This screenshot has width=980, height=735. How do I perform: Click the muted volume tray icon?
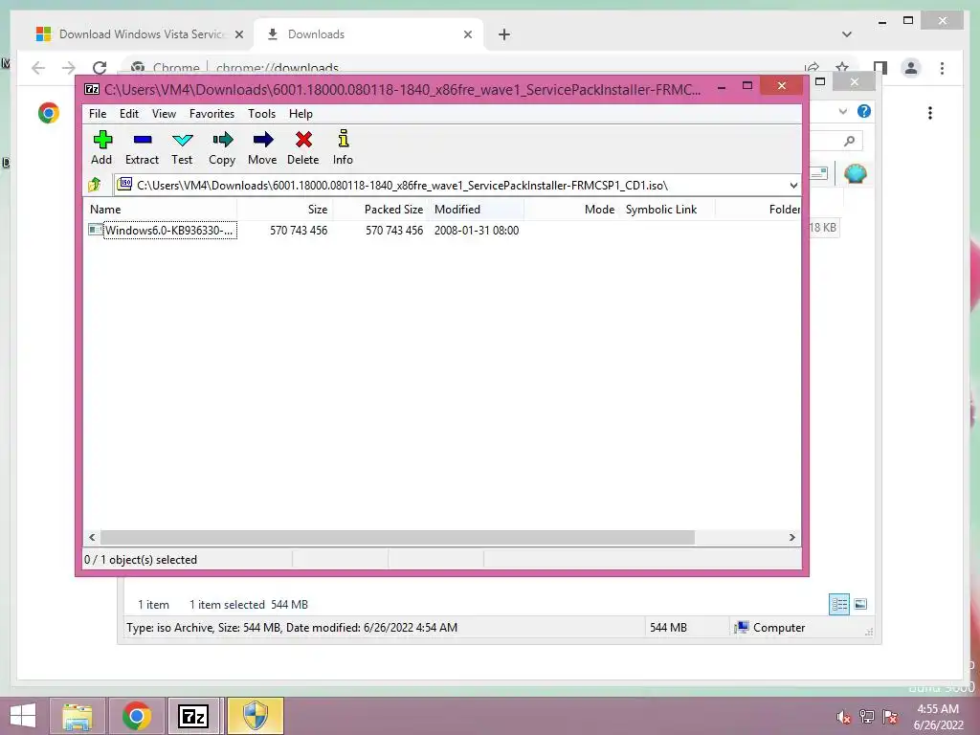point(843,717)
